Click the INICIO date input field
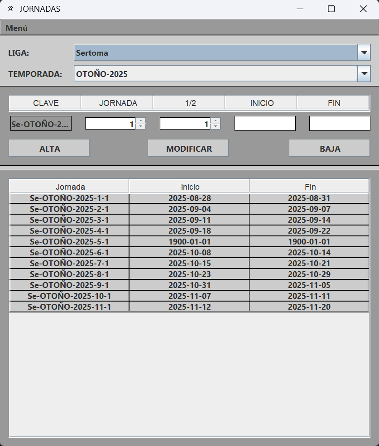 (x=265, y=124)
